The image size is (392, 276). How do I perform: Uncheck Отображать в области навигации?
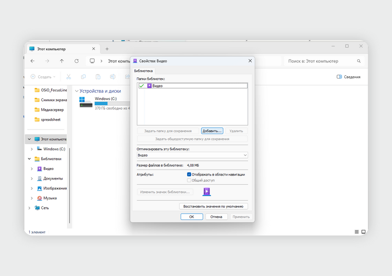point(189,175)
